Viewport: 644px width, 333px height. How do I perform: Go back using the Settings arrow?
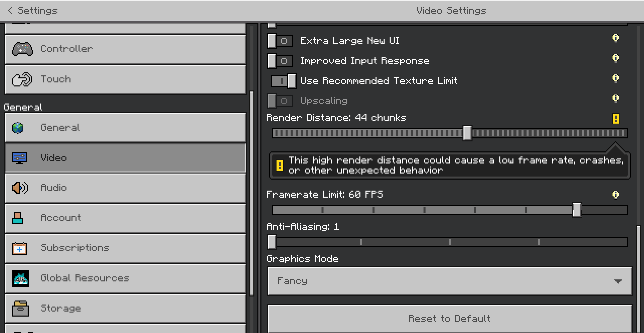[10, 11]
